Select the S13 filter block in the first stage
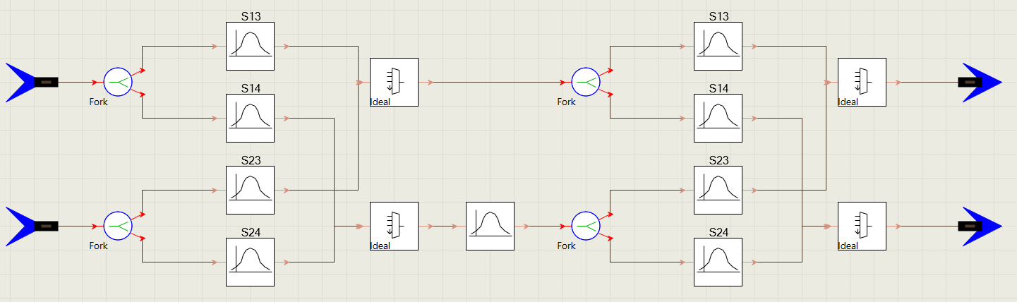 [x=250, y=47]
